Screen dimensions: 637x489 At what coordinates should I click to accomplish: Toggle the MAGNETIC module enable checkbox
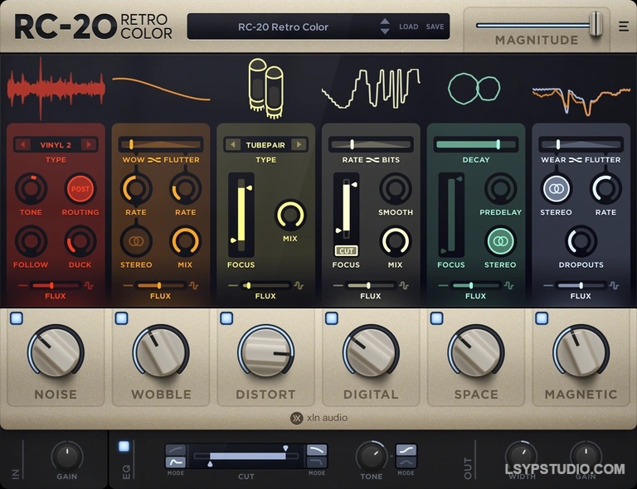point(542,318)
